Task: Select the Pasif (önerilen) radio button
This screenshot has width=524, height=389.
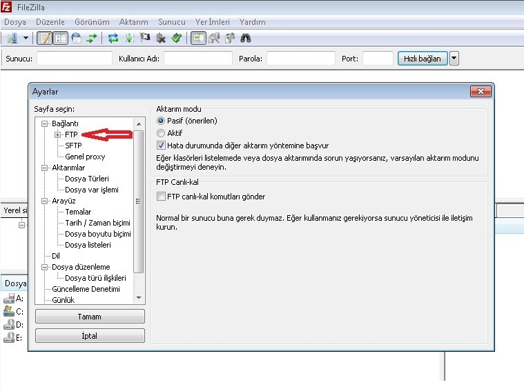Action: 162,121
